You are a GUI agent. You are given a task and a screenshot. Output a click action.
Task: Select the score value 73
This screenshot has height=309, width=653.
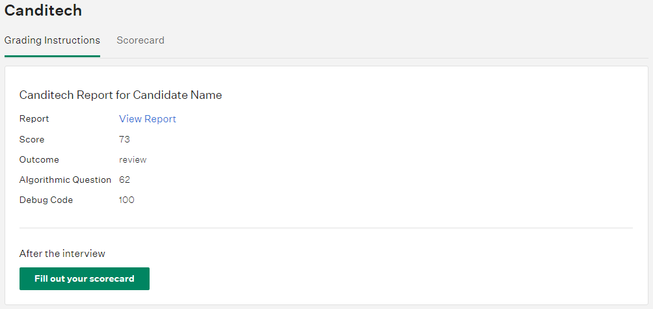[124, 139]
